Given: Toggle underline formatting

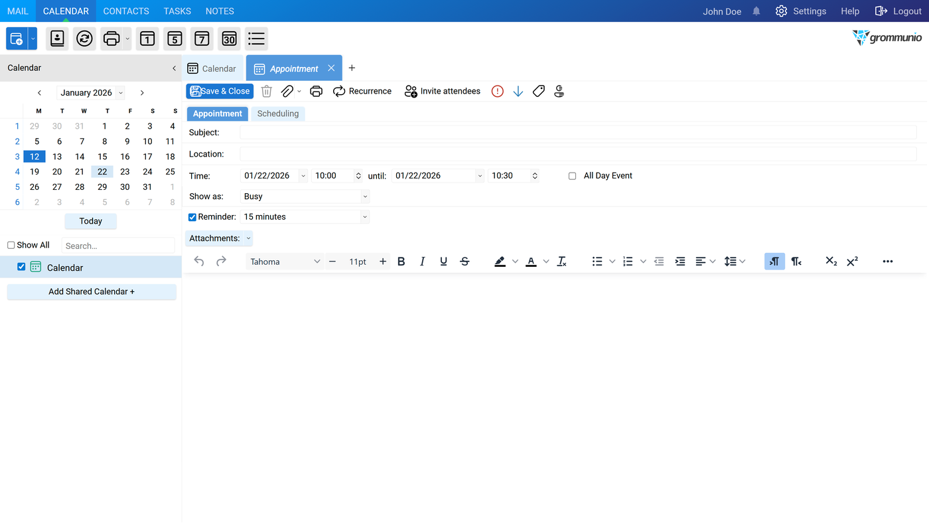Looking at the screenshot, I should [x=444, y=261].
